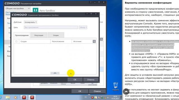Image resolution: width=179 pixels, height=100 pixels.
Task: Click Отмена in the Расширенные настройки window
Action: tap(97, 91)
